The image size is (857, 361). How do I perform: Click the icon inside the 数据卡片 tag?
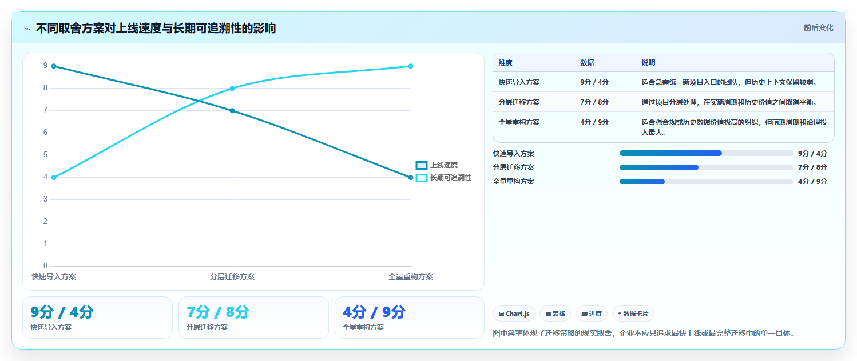click(620, 314)
